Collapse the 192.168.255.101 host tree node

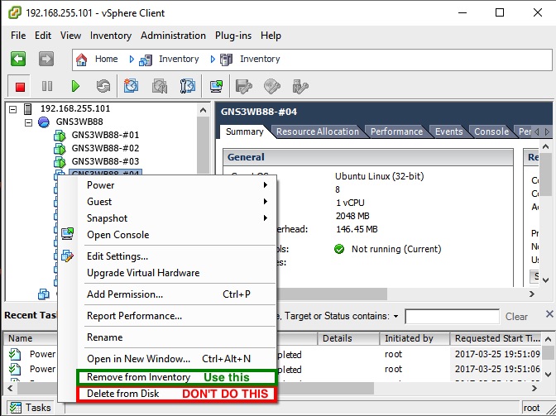coord(12,109)
